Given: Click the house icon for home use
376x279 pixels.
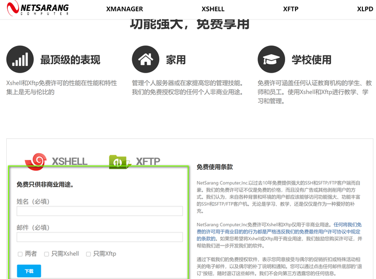Looking at the screenshot, I should [146, 59].
